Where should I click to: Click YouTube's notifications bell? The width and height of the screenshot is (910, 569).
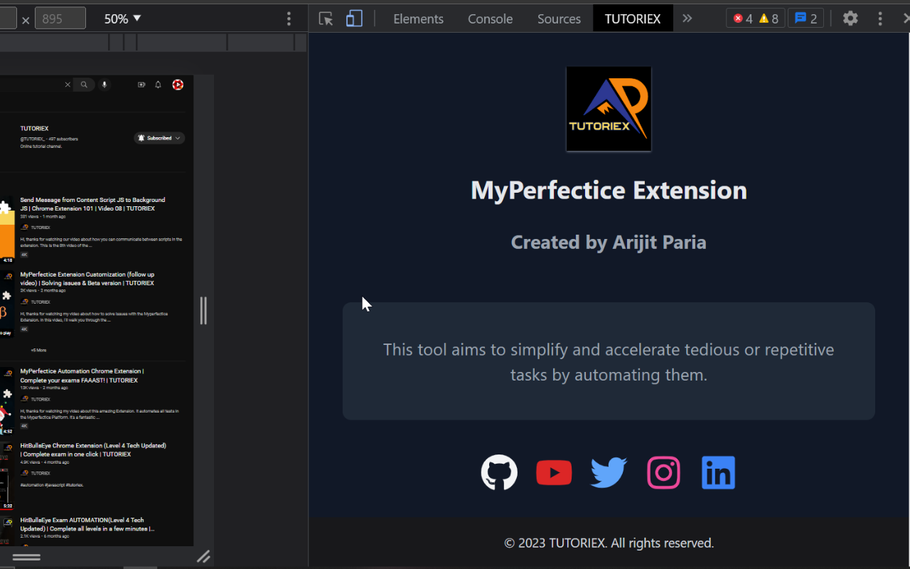click(158, 85)
